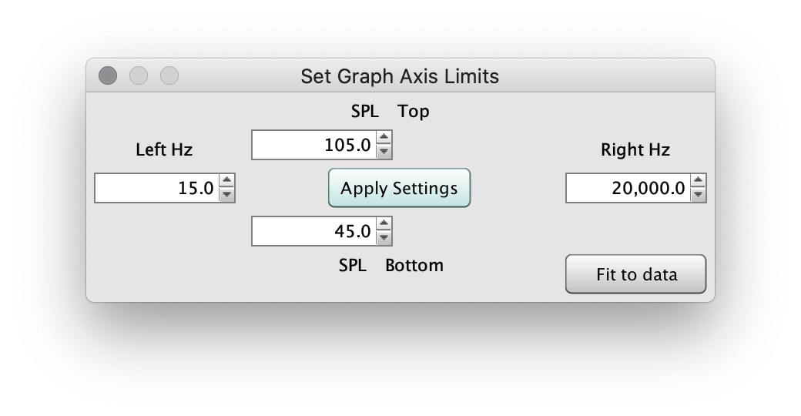Focus the Left Hz field showing 15.0
The height and width of the screenshot is (416, 801).
tap(157, 188)
